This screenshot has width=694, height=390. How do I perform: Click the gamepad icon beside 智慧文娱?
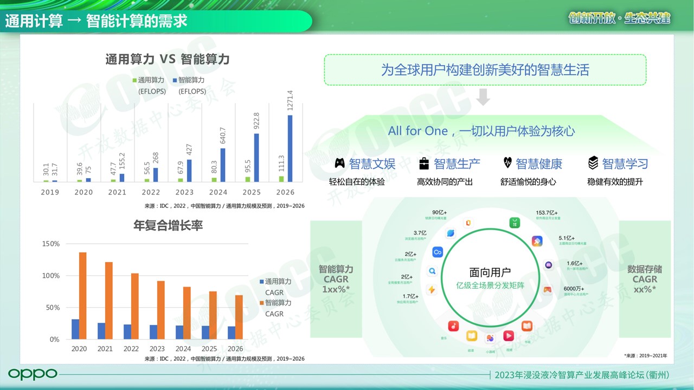point(339,163)
